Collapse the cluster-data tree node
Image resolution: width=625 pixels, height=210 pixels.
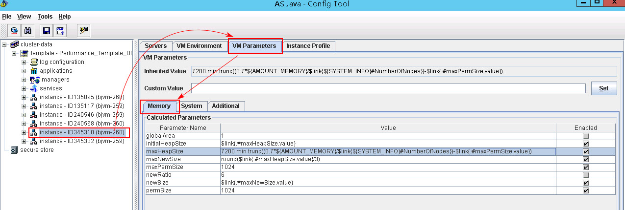(5, 44)
